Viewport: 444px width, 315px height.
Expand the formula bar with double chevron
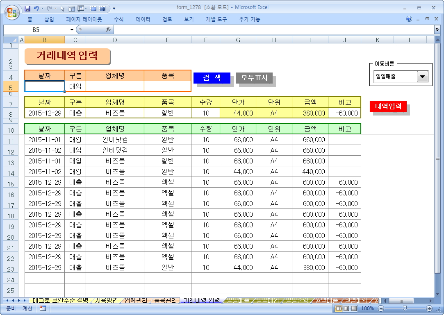click(437, 29)
